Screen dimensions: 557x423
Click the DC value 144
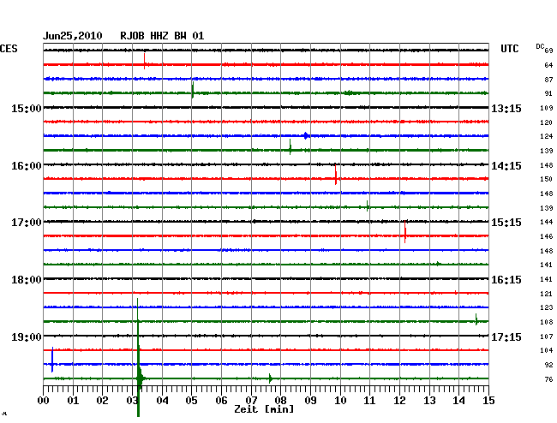[x=547, y=222]
